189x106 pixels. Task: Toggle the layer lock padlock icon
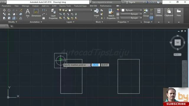pos(66,10)
